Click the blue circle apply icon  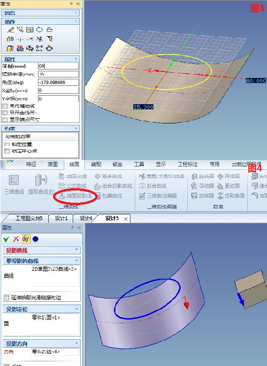[36, 239]
